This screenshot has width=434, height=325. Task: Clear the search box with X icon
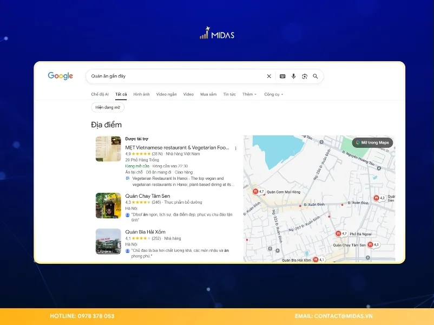[269, 76]
